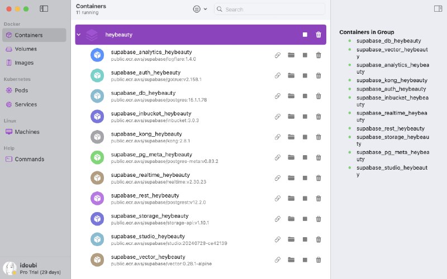Delete the heybeauty group with trash icon

click(x=318, y=35)
